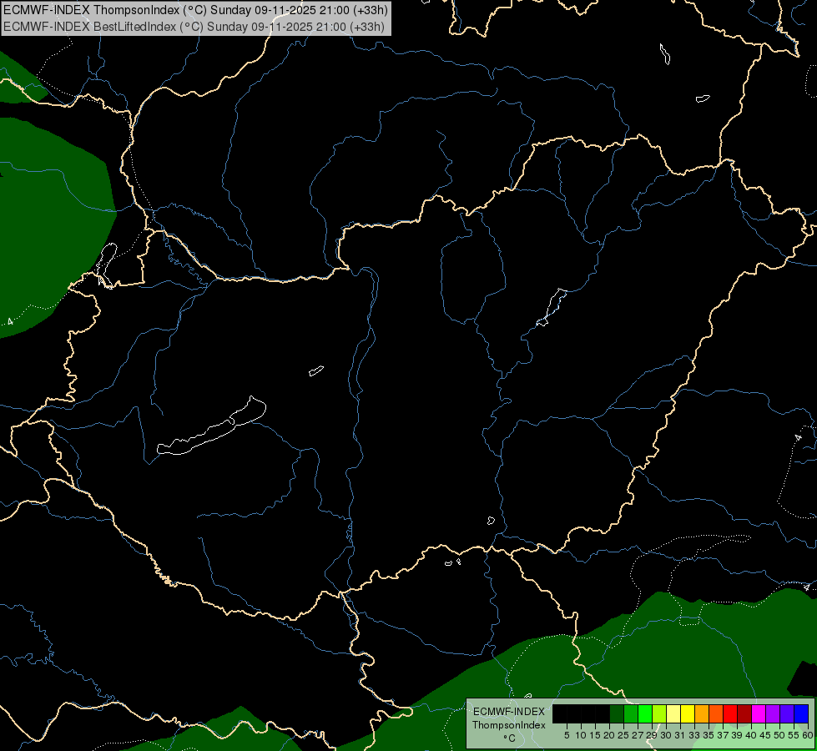
Task: Click the legend tick value '55'
Action: tap(794, 735)
